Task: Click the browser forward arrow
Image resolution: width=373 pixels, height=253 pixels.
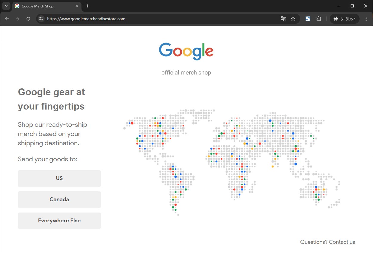Action: [x=18, y=19]
